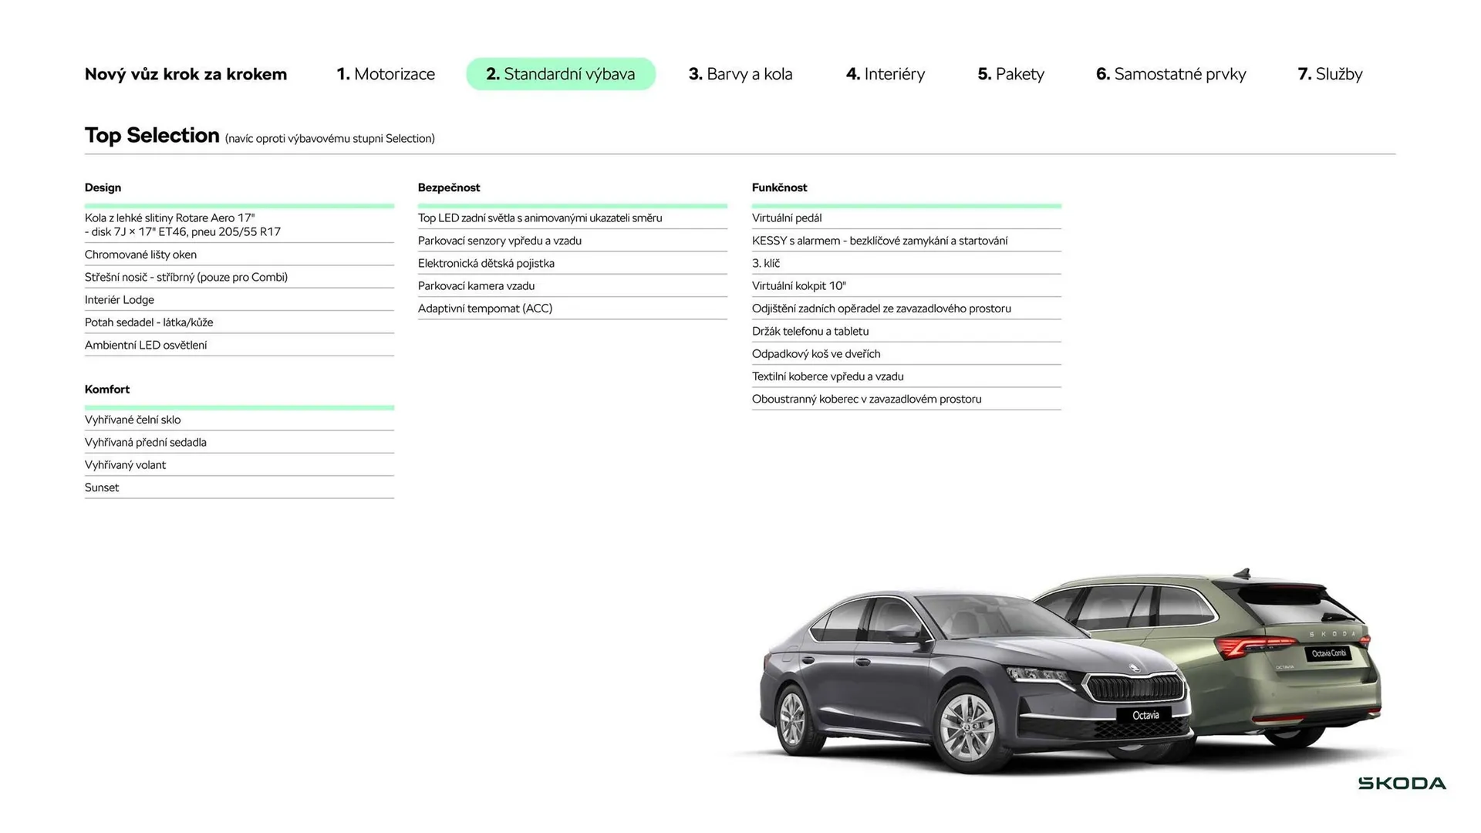Image resolution: width=1481 pixels, height=833 pixels.
Task: Click the 'Sunset' row
Action: click(239, 487)
